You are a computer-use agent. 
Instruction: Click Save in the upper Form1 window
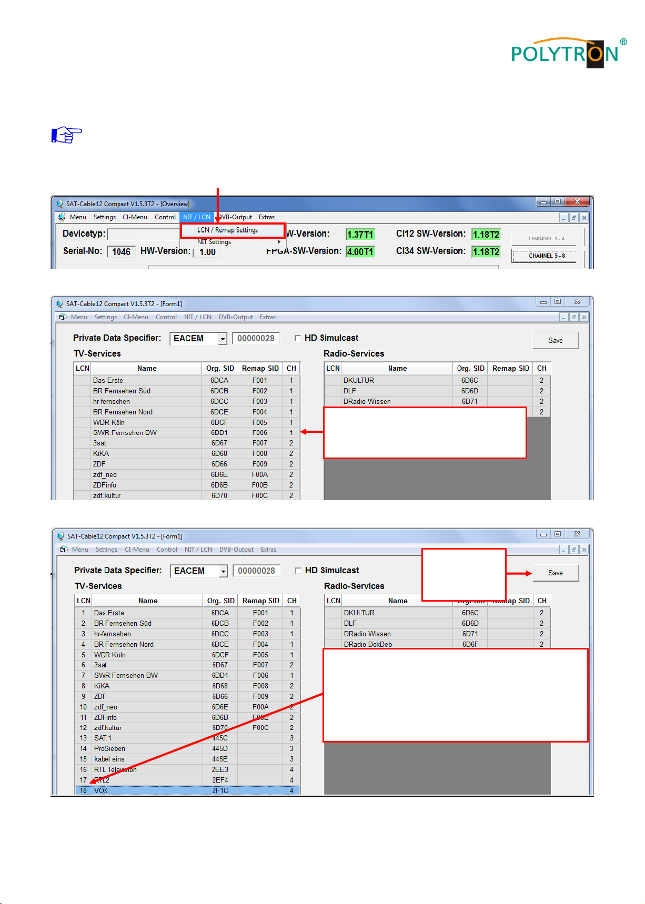pyautogui.click(x=556, y=341)
